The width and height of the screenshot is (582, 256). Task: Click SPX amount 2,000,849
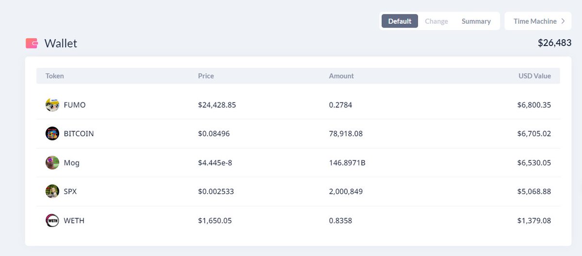tap(346, 192)
